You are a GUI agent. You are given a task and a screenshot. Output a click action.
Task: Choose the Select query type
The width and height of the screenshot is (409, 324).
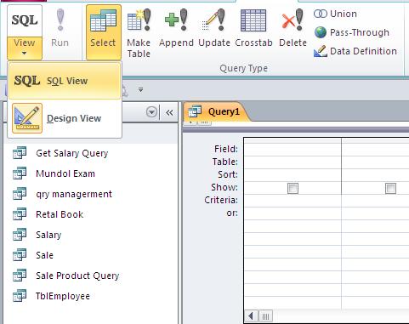pos(104,32)
